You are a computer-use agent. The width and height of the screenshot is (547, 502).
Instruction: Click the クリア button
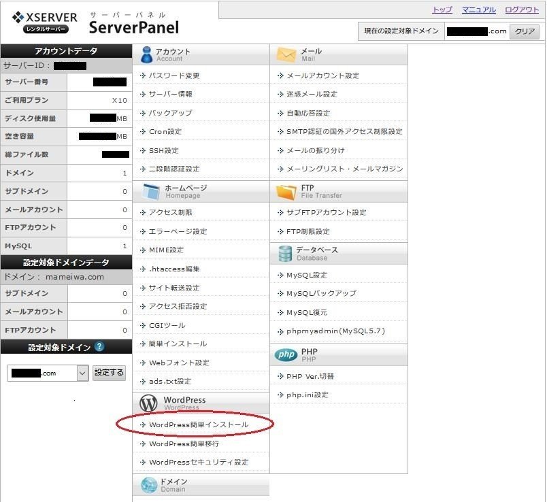525,31
